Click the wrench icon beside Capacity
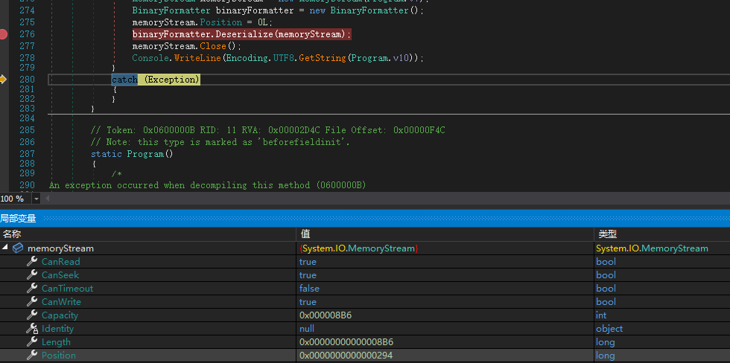This screenshot has height=363, width=730. tap(32, 315)
